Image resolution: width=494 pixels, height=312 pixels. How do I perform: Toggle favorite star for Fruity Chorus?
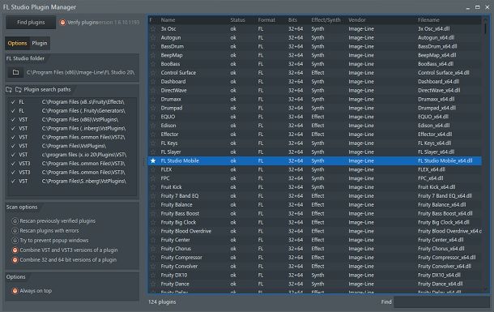[153, 249]
